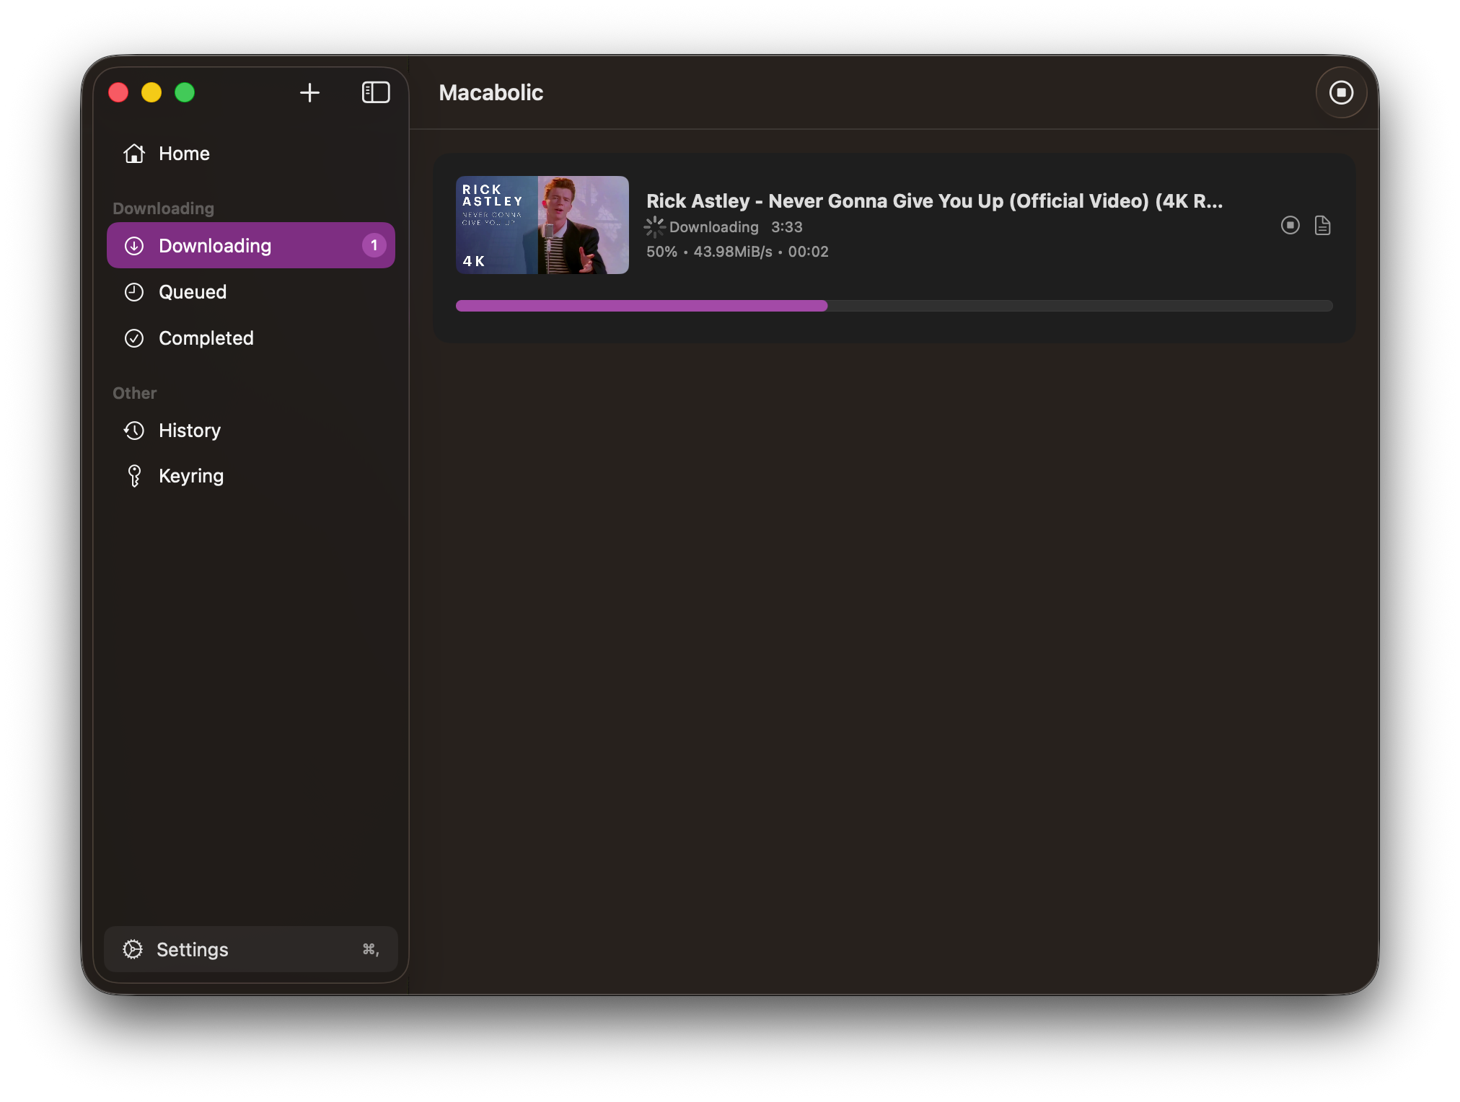The height and width of the screenshot is (1102, 1460).
Task: Stop all downloads using top-right button
Action: click(x=1341, y=92)
